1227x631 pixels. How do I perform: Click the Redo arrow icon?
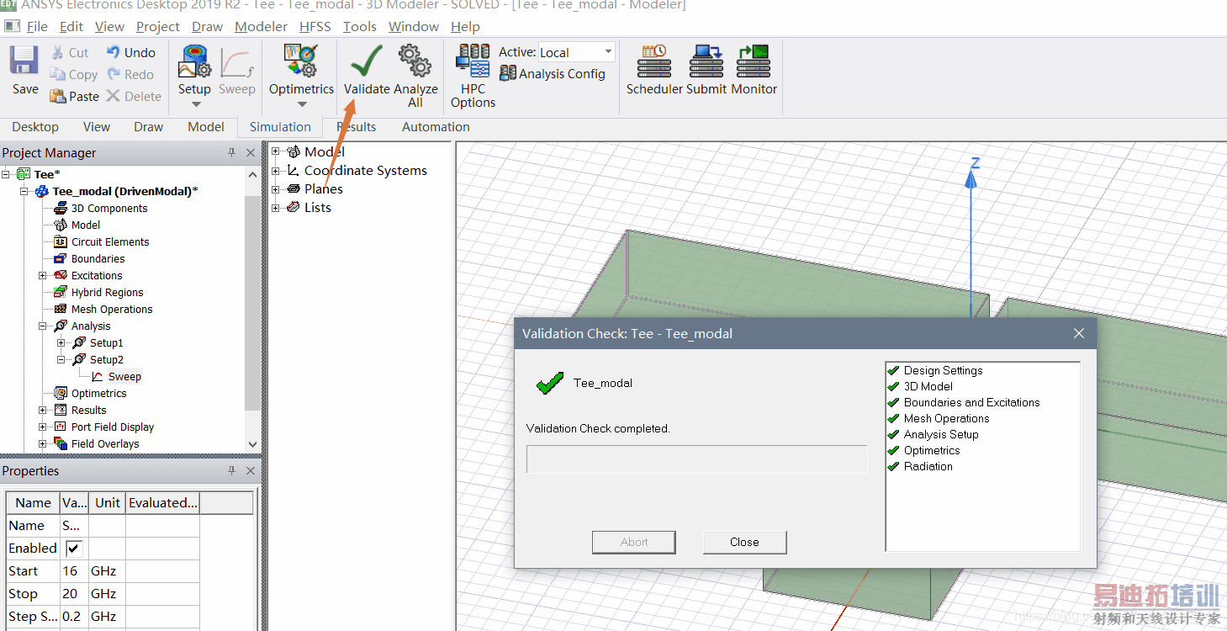pos(114,74)
